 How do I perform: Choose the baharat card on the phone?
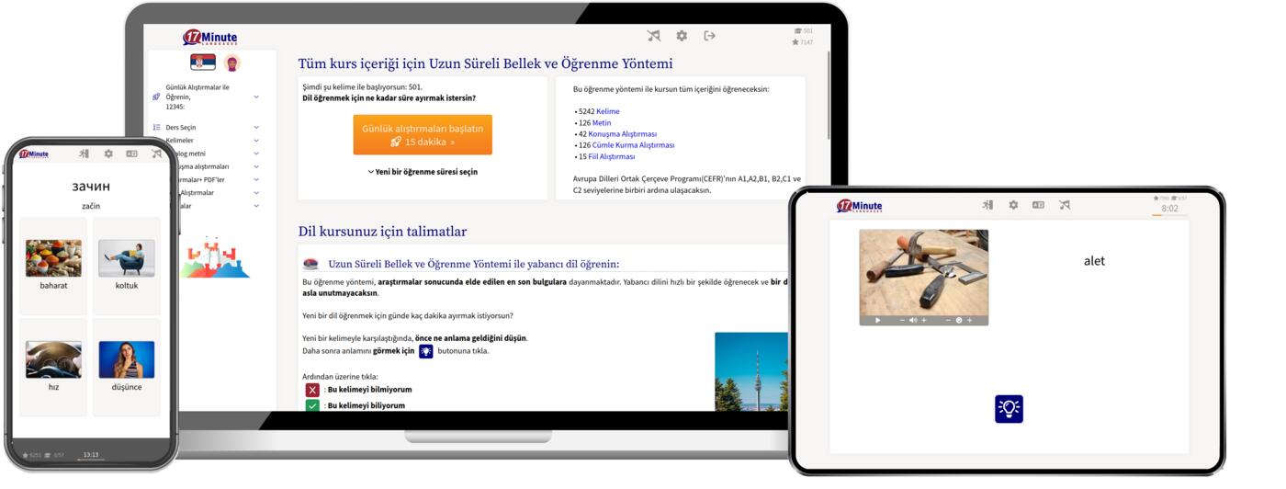pos(53,267)
